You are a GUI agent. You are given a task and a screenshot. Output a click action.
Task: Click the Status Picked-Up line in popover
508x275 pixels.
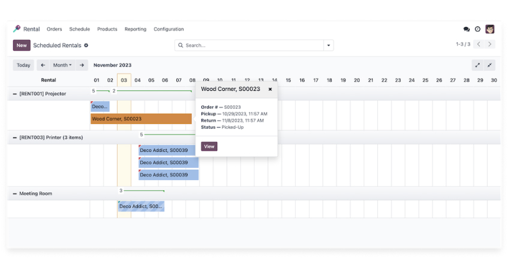223,127
